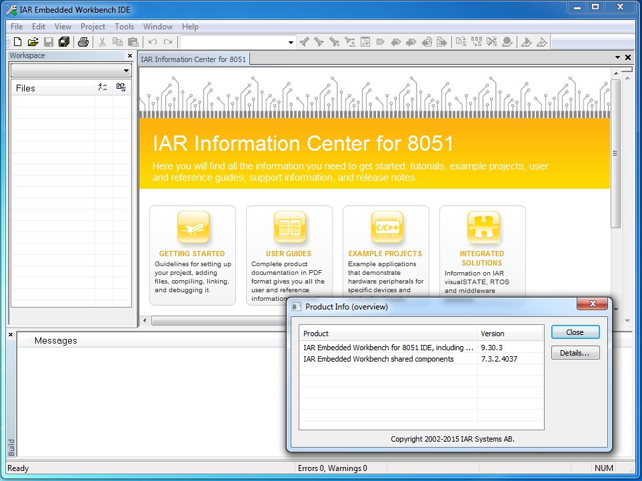The height and width of the screenshot is (481, 642).
Task: Open the View menu
Action: [63, 26]
